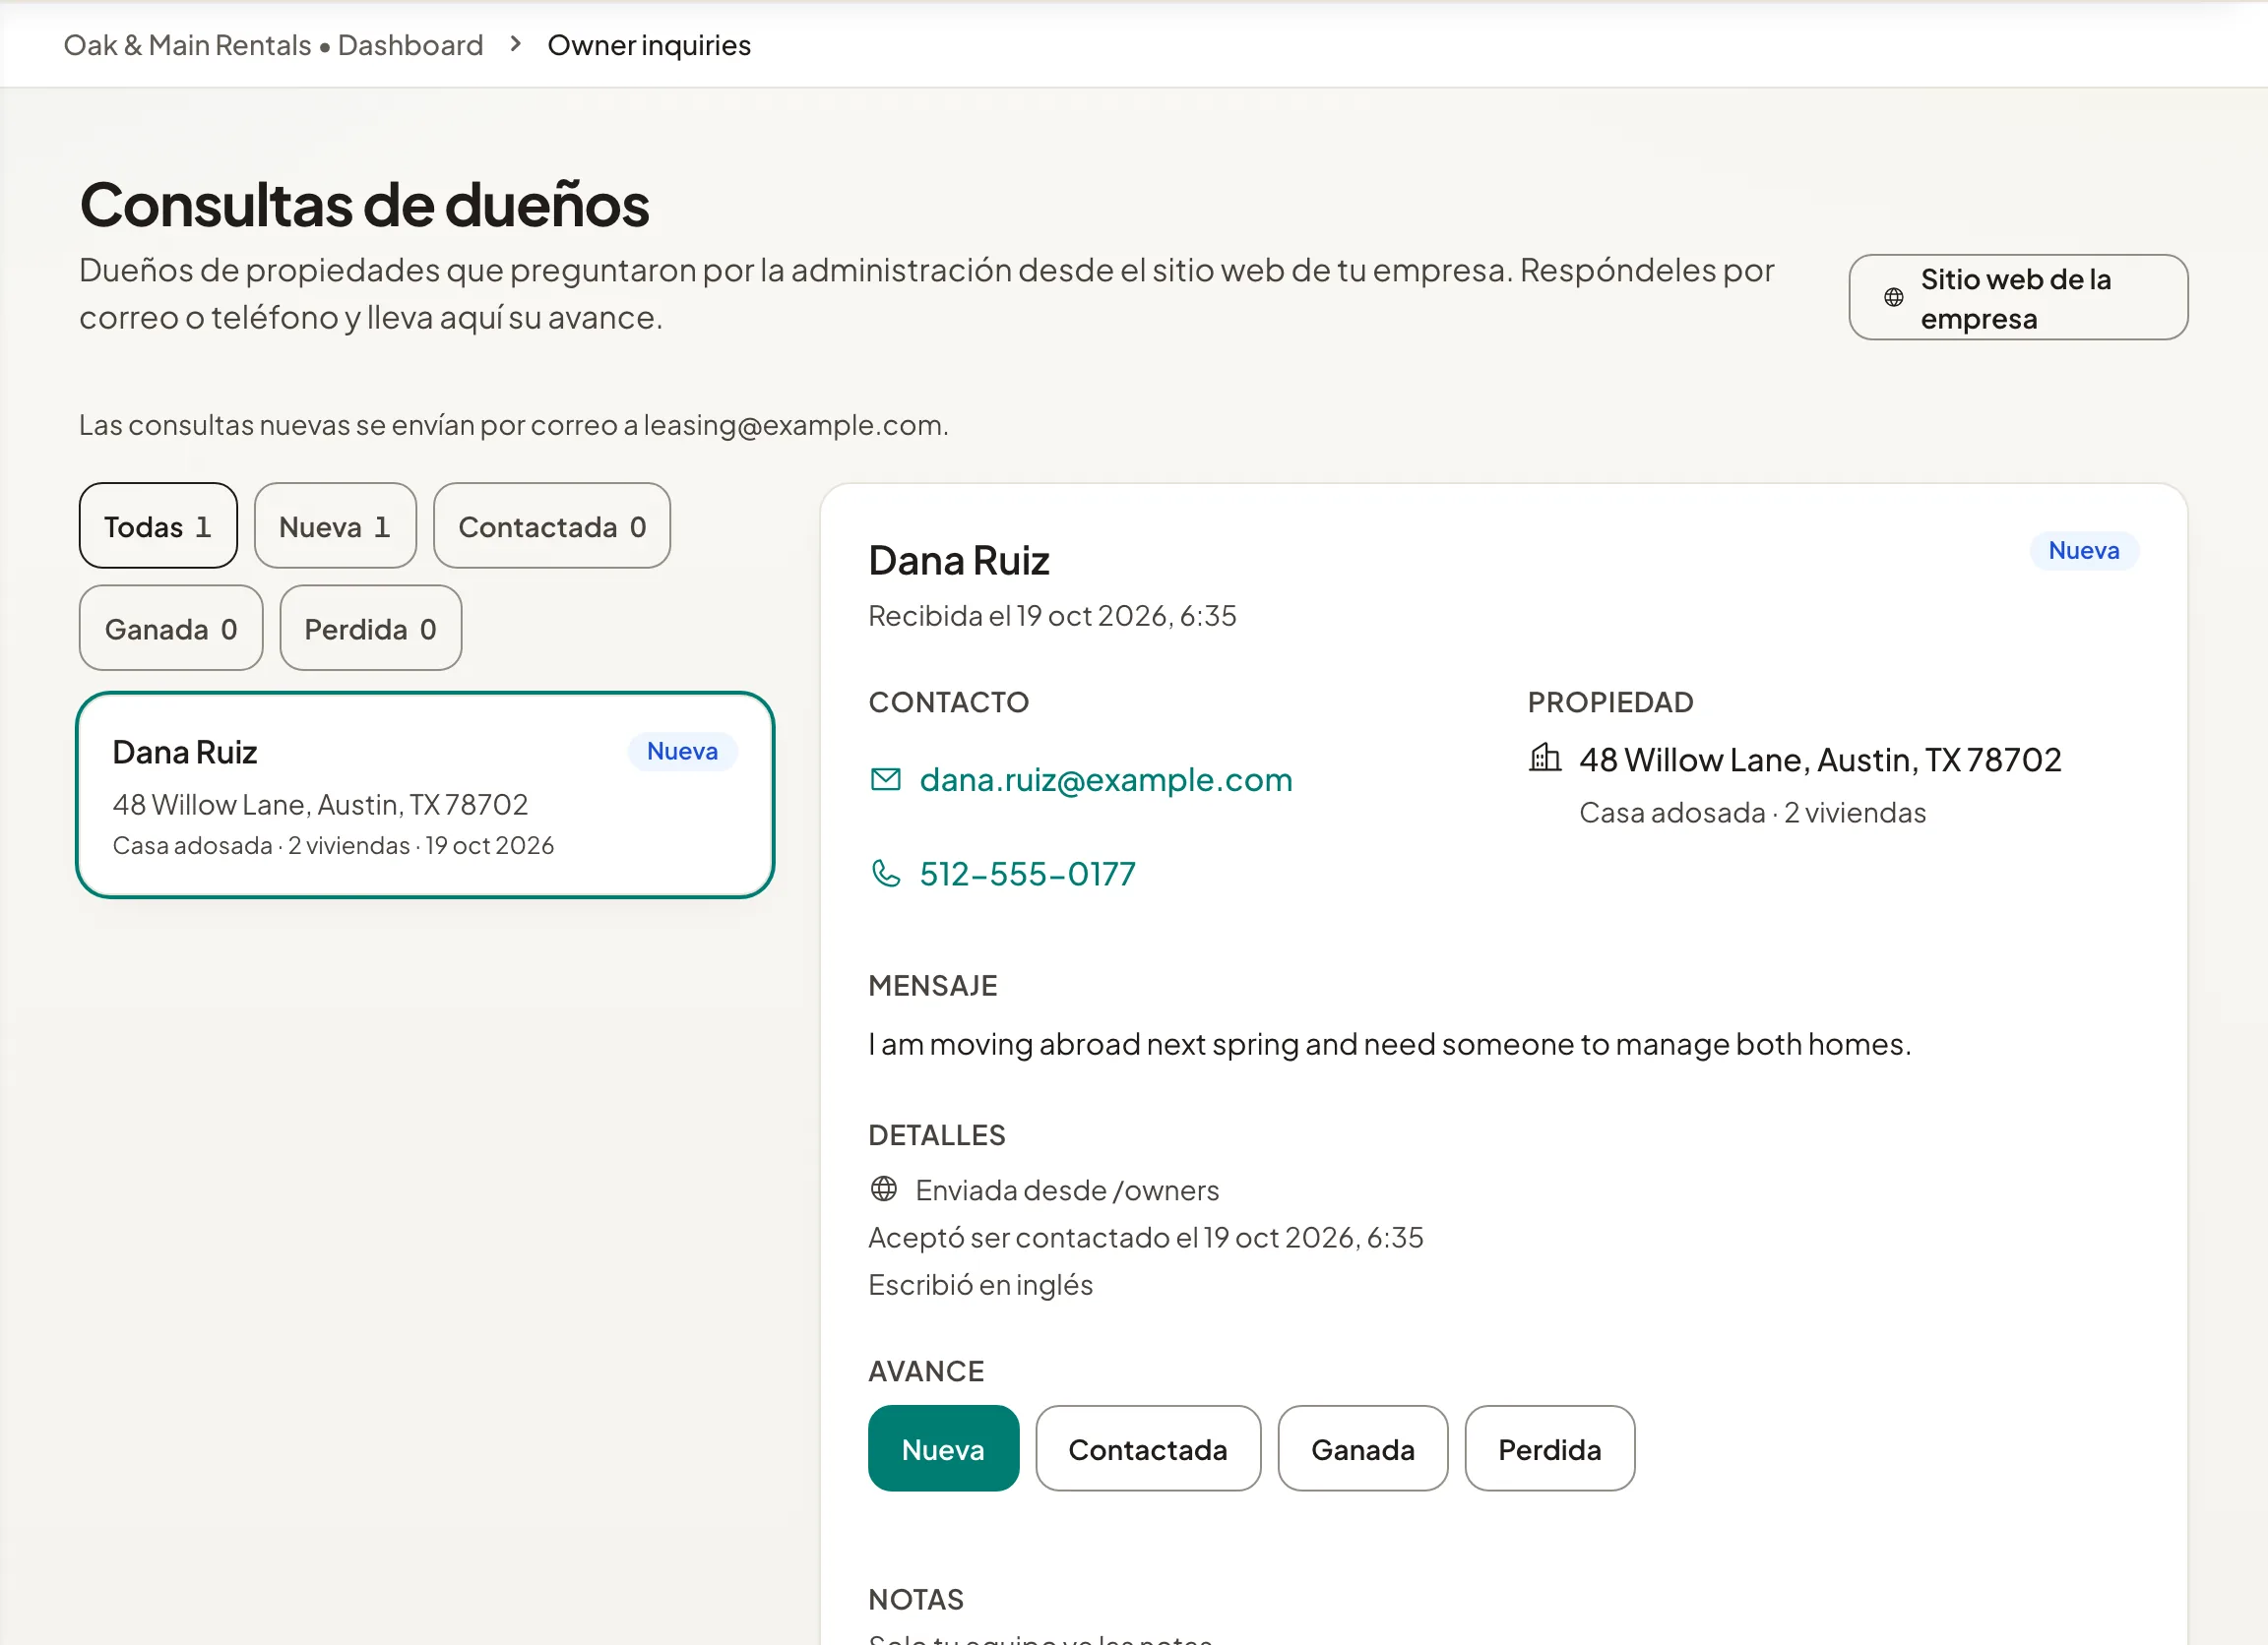The image size is (2268, 1645).
Task: Click the phone icon beside 512-555-0177
Action: point(885,873)
